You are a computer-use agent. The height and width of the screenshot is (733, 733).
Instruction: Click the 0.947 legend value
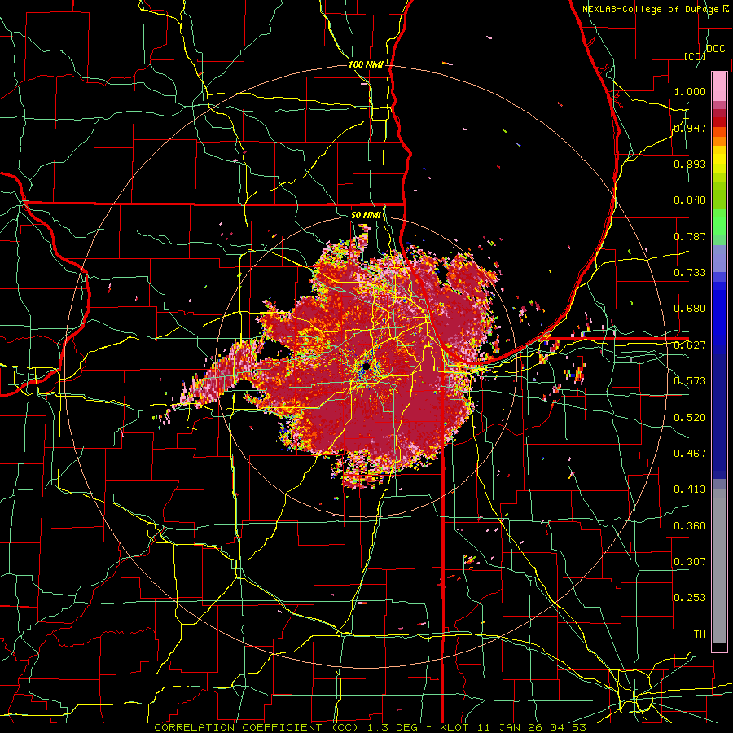(x=690, y=128)
